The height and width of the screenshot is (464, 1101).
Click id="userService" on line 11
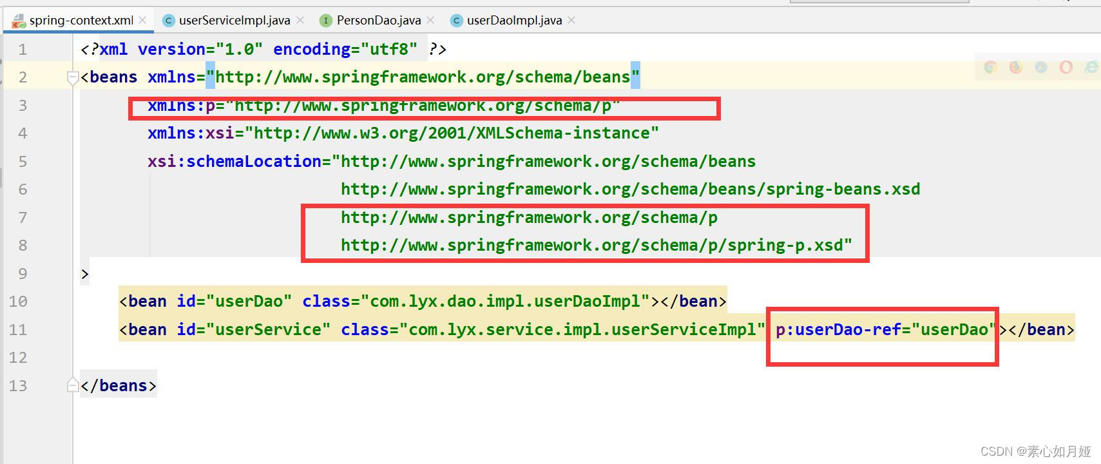click(254, 330)
